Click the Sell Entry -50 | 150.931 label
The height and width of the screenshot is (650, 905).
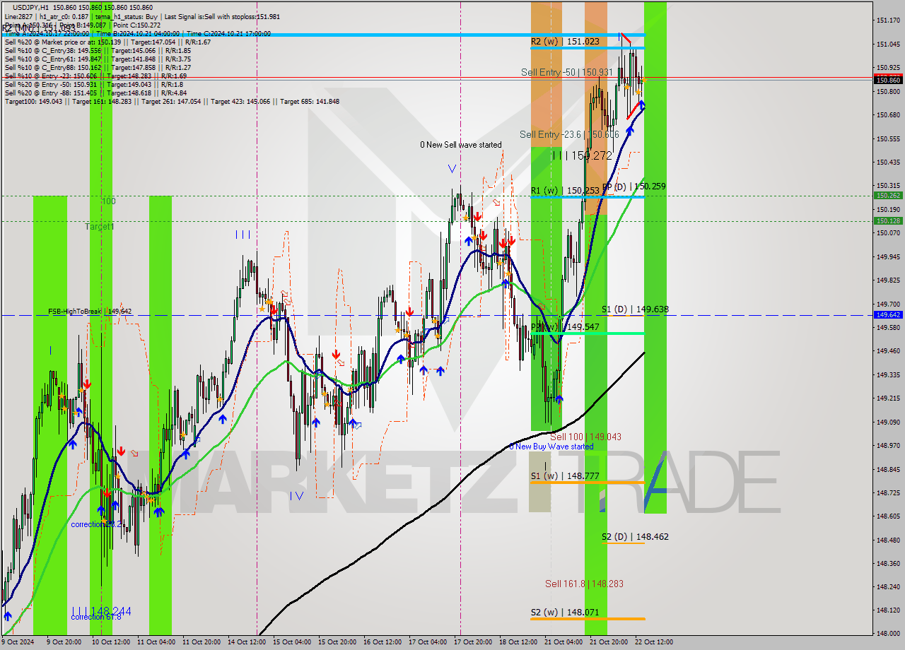[567, 73]
